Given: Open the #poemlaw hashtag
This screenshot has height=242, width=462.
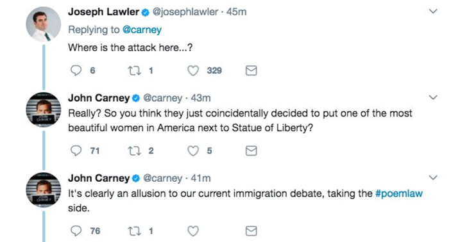Looking at the screenshot, I should click(x=399, y=193).
